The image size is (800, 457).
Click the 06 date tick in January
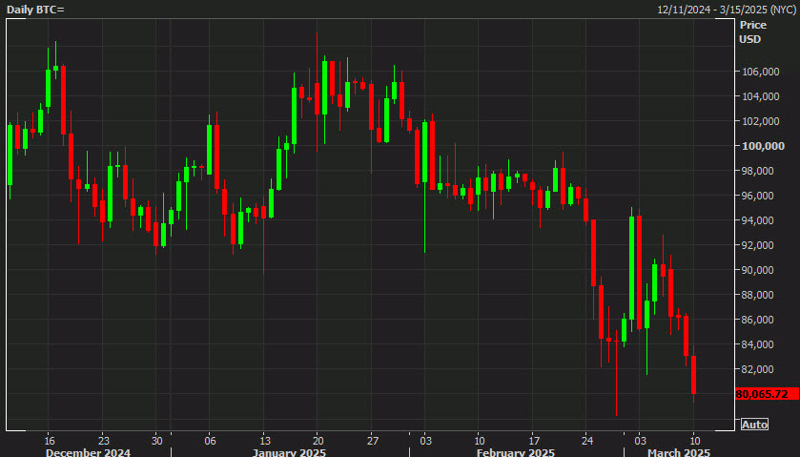(x=210, y=441)
